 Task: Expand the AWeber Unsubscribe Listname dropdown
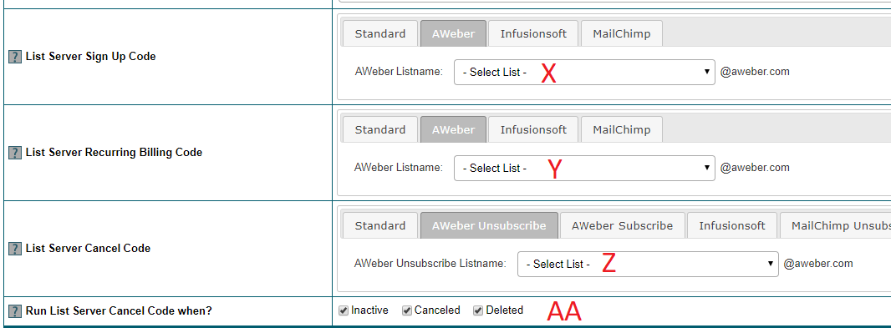click(x=648, y=264)
